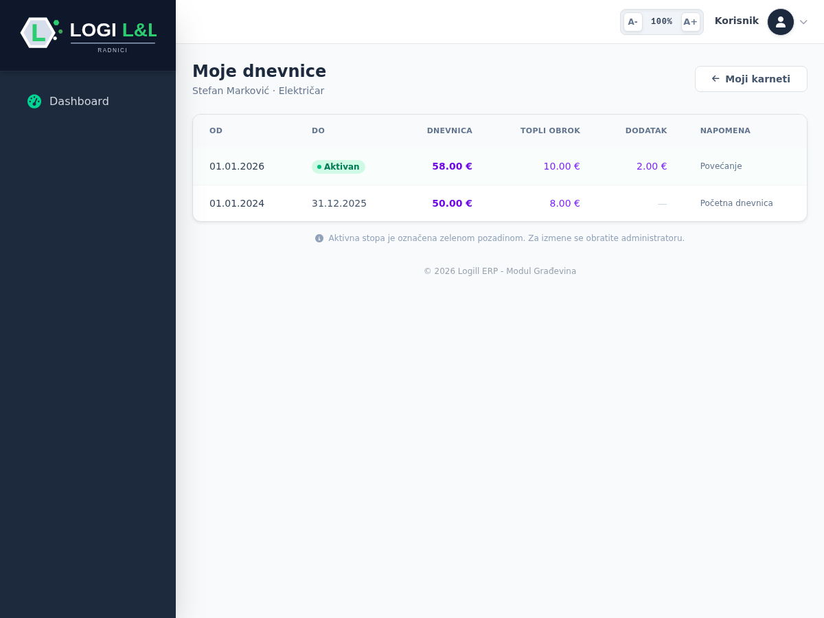Go back to Moji karneti
Screen dimensions: 824x618
[751, 79]
